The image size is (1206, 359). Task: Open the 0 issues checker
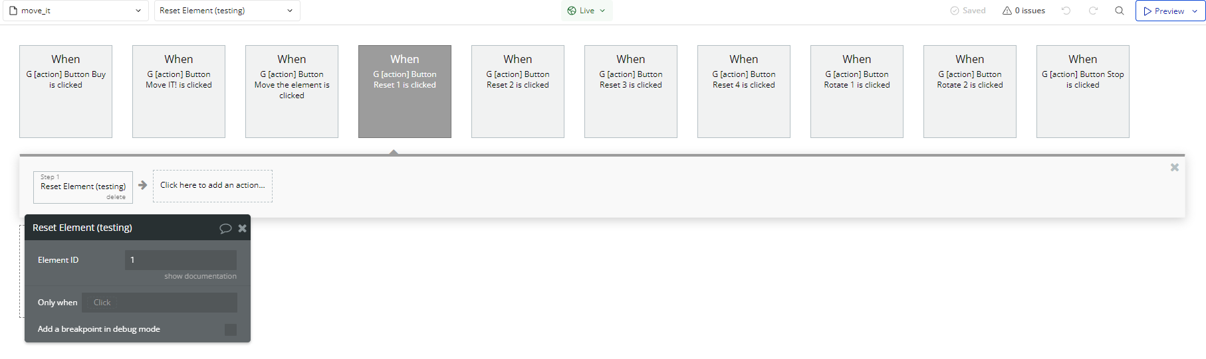1024,11
